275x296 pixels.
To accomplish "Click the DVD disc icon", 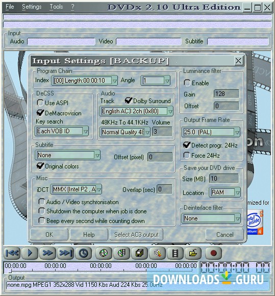I will coord(104,253).
